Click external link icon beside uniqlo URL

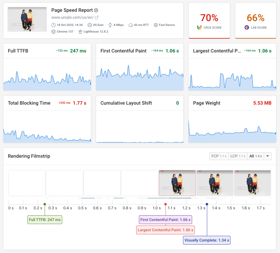[97, 17]
